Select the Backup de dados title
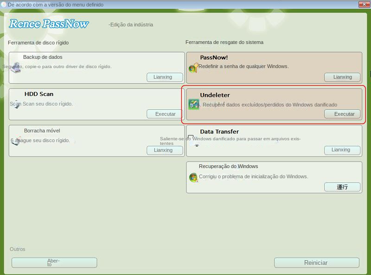Image resolution: width=371 pixels, height=275 pixels. tap(43, 57)
